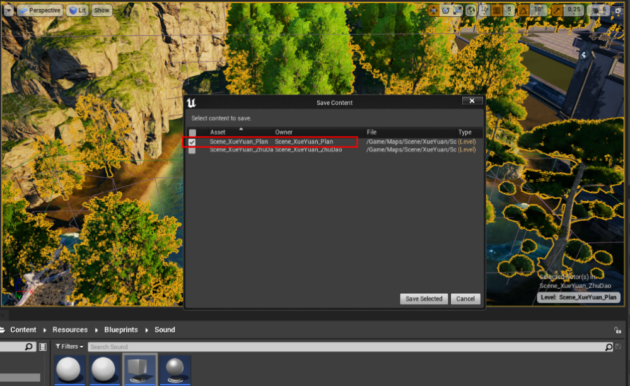Save the current search as collection icon
Image resolution: width=630 pixels, height=386 pixels.
(619, 347)
